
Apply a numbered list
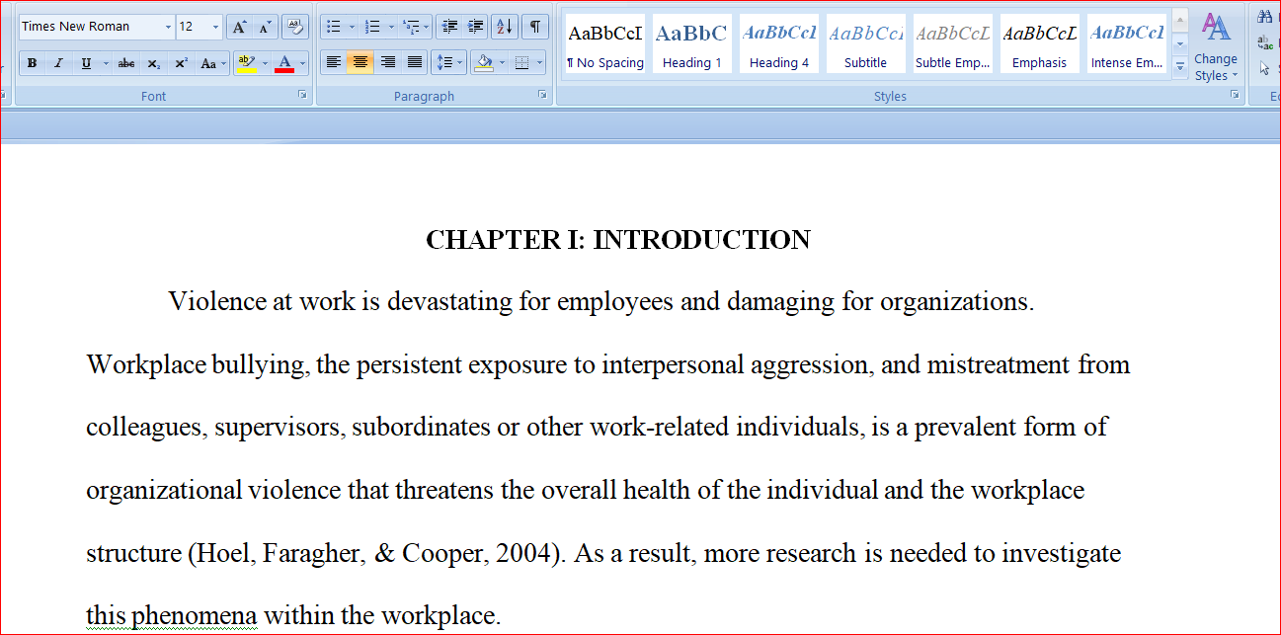(372, 27)
